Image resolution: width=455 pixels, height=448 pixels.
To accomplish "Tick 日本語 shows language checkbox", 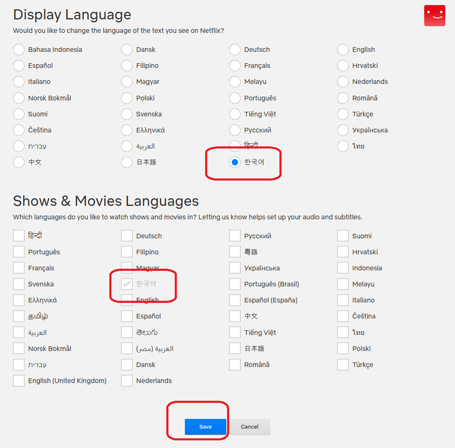I will click(x=235, y=348).
